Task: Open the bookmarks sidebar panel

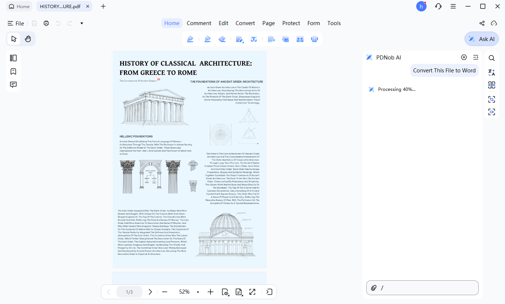Action: tap(13, 71)
